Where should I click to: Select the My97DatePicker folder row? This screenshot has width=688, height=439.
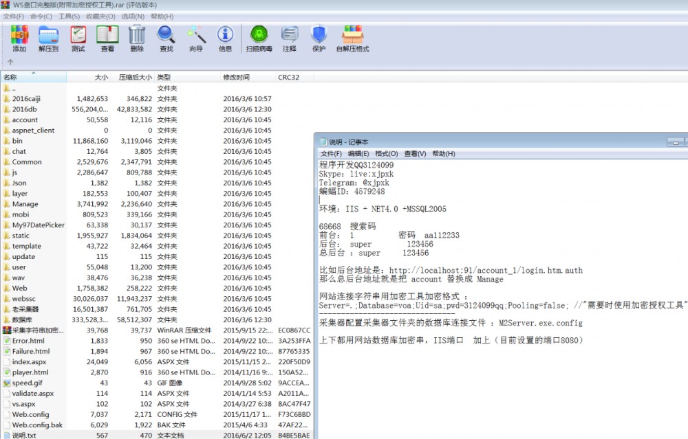pyautogui.click(x=157, y=225)
